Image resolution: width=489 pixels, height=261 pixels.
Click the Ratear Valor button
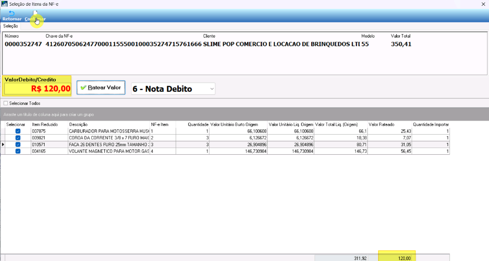tap(101, 88)
